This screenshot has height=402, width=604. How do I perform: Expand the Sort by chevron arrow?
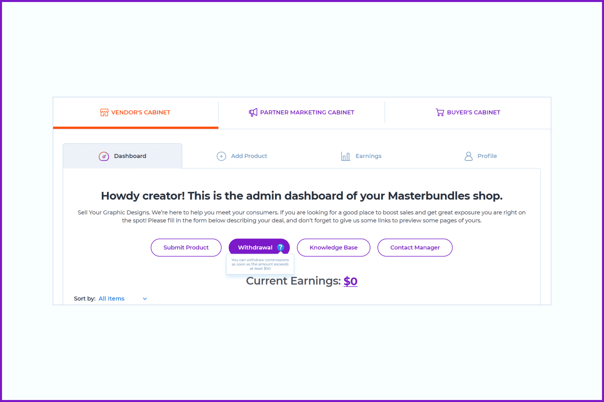145,299
